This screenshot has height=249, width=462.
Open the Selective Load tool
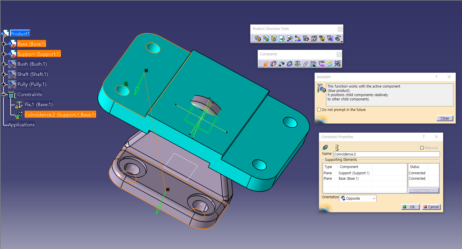(x=322, y=39)
